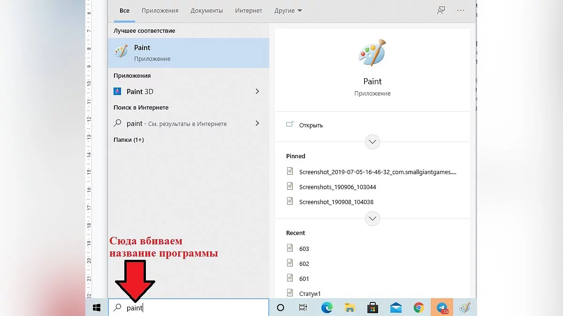Click the Paint icon in best match
The height and width of the screenshot is (316, 563).
click(121, 52)
